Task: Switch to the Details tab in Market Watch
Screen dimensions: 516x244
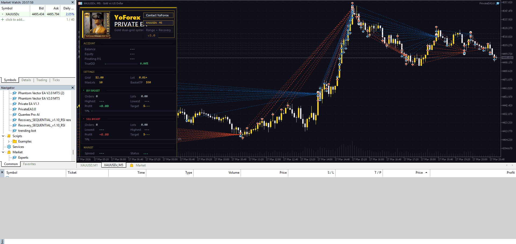Action: (x=26, y=80)
